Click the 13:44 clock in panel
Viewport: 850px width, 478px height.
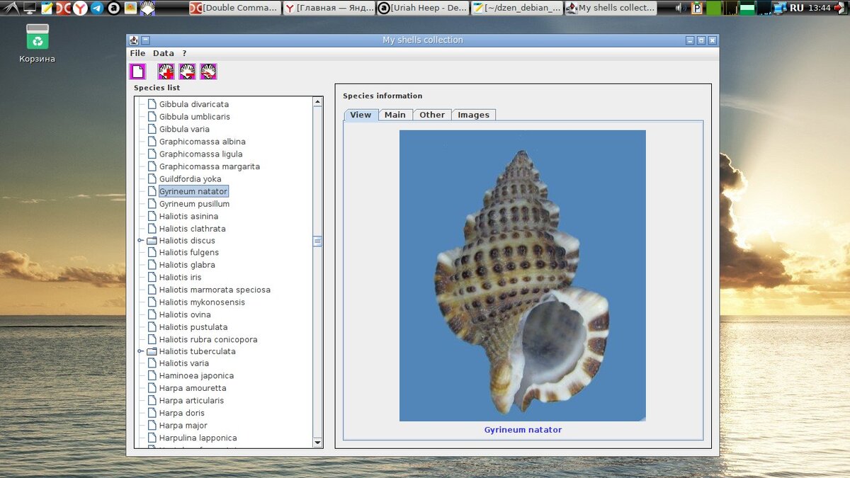pos(819,8)
